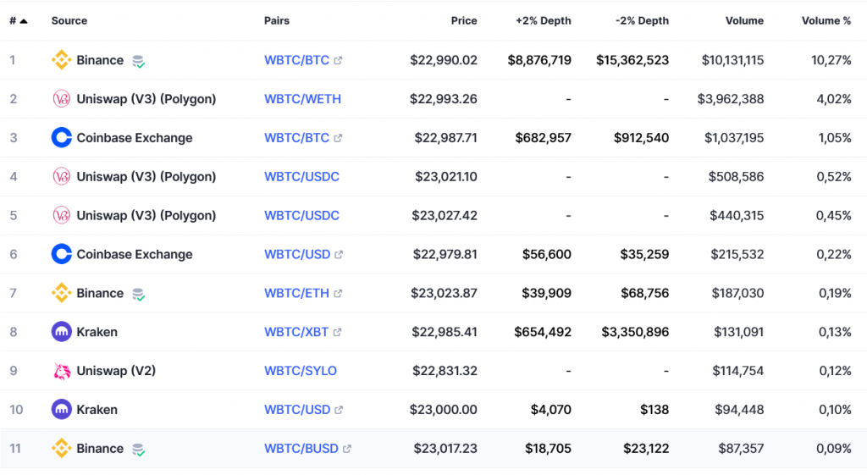Select the Kraken WBTC/USD table row
867x475 pixels.
pos(433,410)
